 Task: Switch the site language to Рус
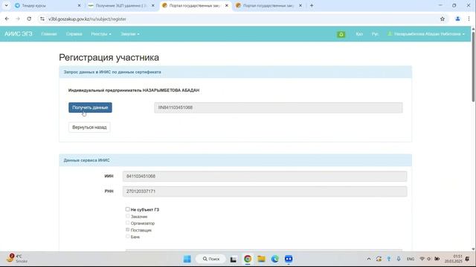tap(375, 34)
